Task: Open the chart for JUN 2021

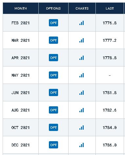Action: click(x=82, y=93)
